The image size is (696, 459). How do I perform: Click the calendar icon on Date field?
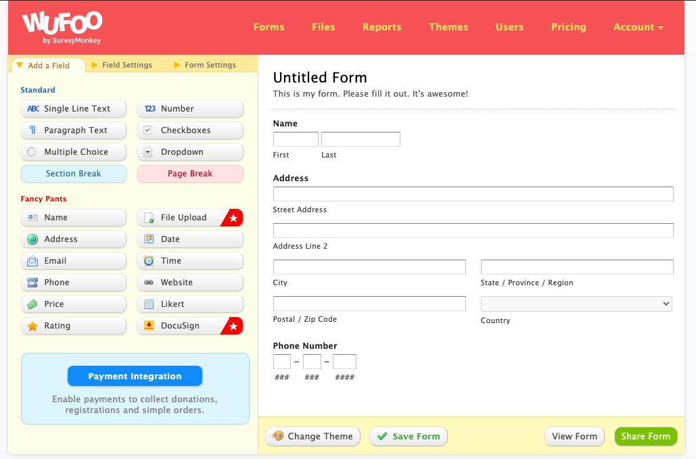(149, 239)
